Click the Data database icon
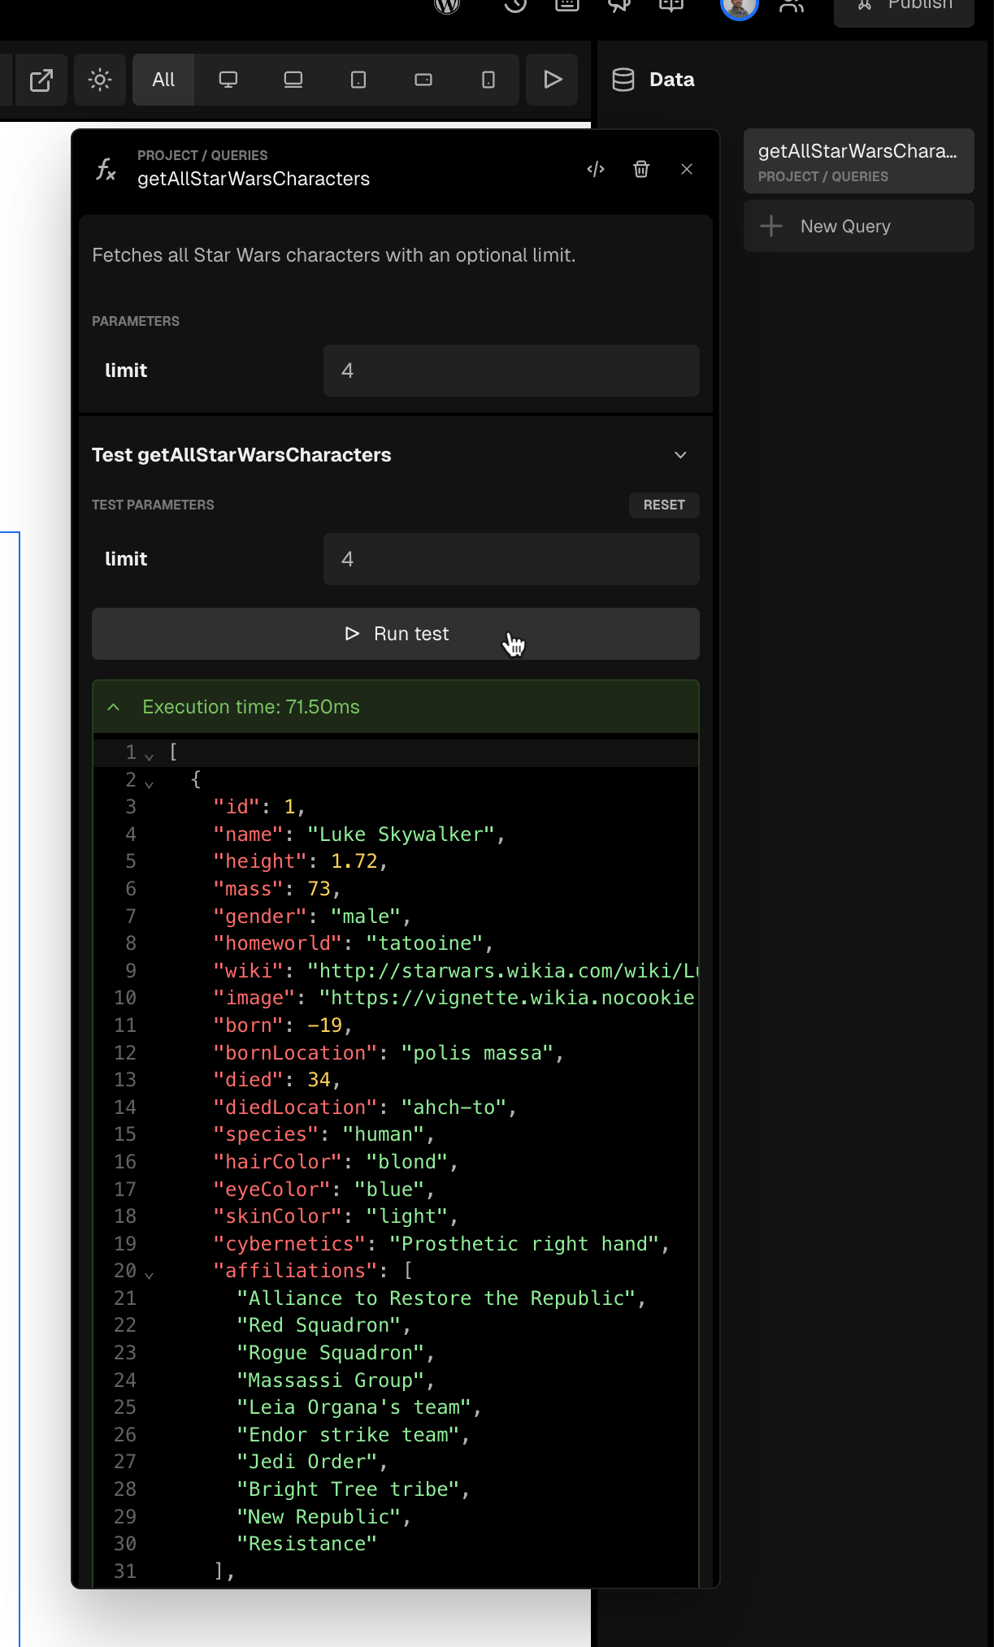Screen dimensions: 994x1647 [623, 80]
